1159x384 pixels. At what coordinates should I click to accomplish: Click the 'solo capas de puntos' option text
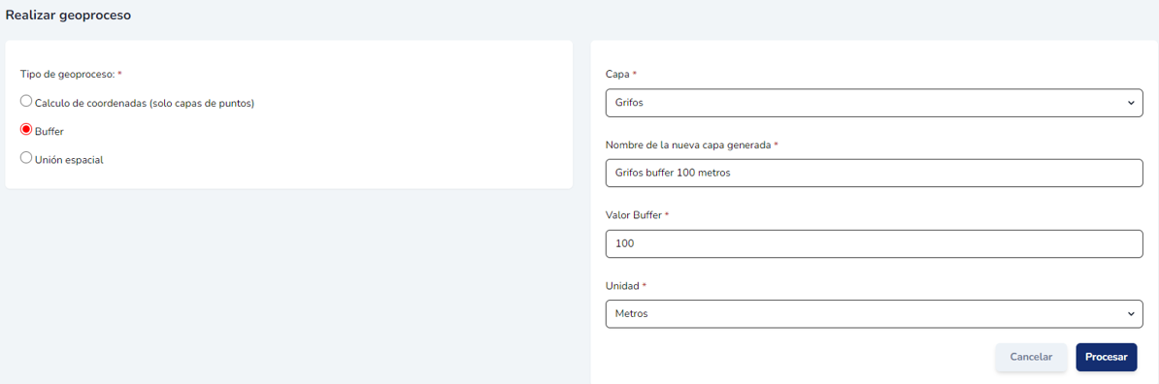point(202,104)
